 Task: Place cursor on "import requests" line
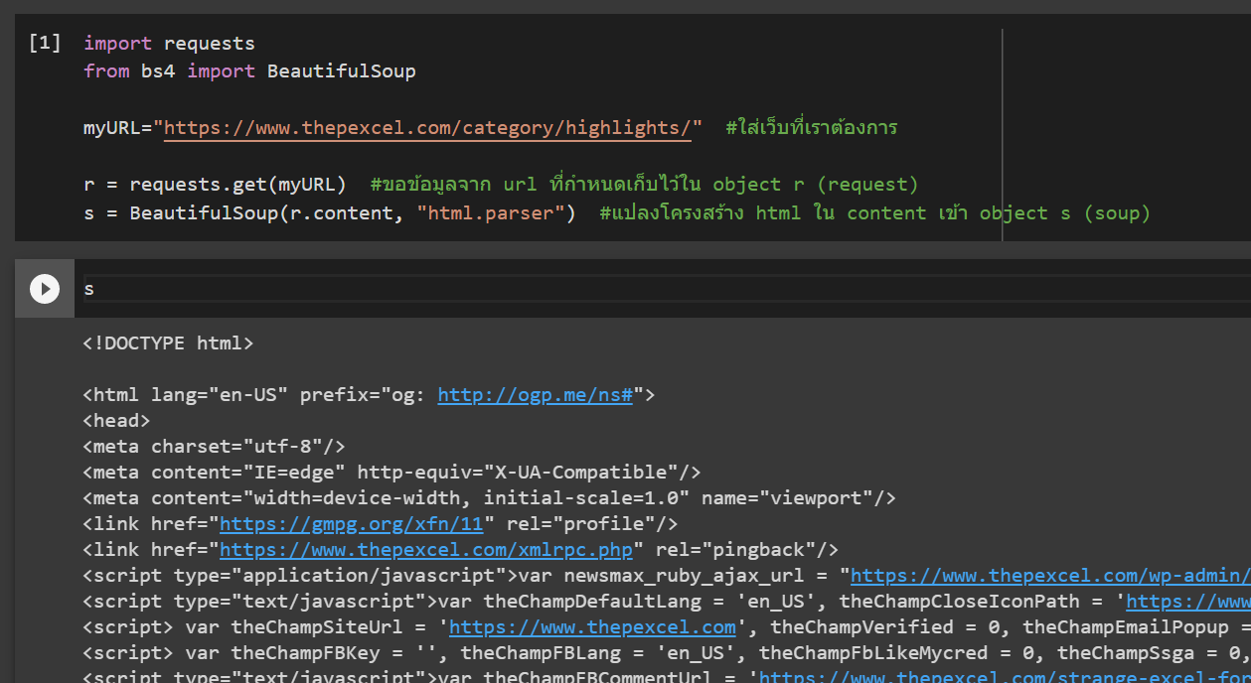(169, 44)
